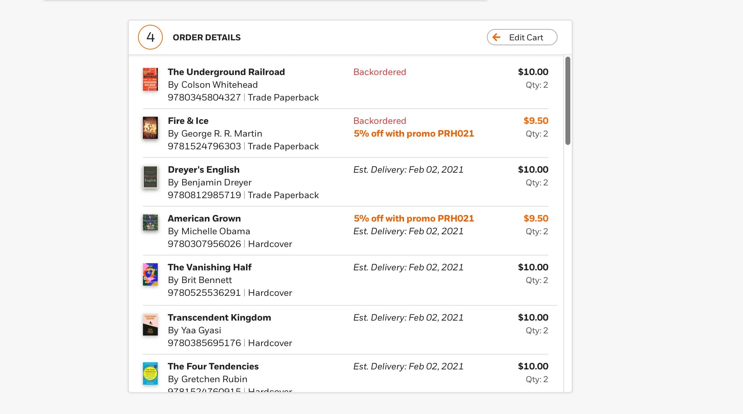Open the Dreyer's English title link

[x=204, y=169]
